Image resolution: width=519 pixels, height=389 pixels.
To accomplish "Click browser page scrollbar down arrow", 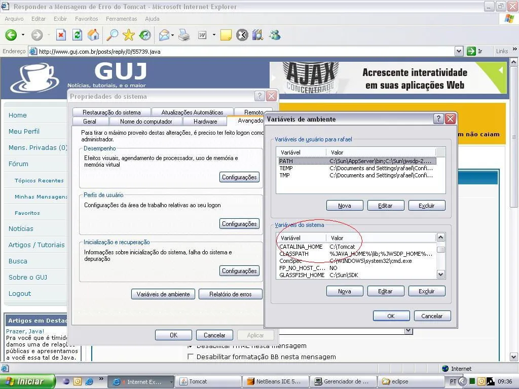I will point(514,357).
